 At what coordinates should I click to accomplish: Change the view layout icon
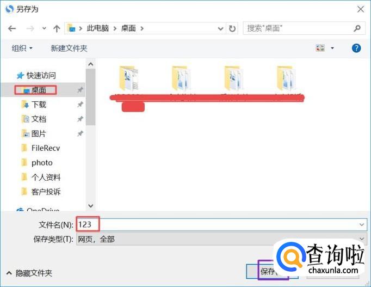(320, 48)
